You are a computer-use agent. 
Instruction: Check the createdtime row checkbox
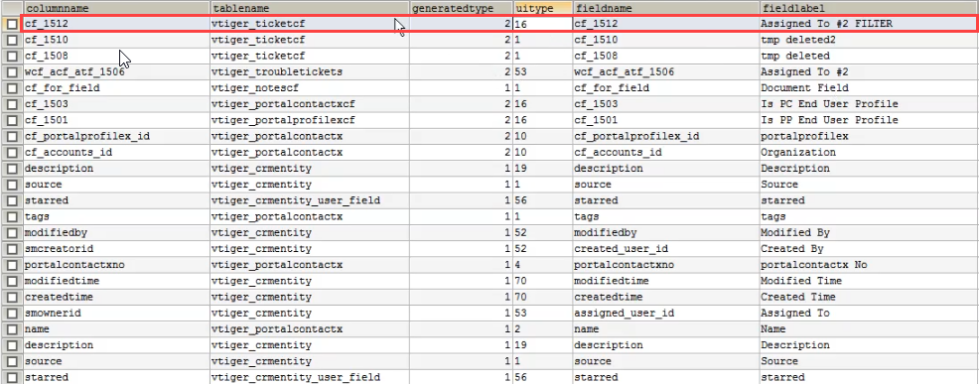tap(13, 298)
